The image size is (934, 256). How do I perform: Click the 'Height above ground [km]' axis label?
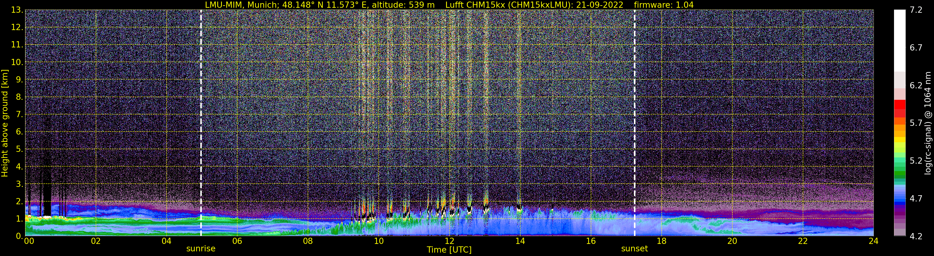click(x=5, y=123)
